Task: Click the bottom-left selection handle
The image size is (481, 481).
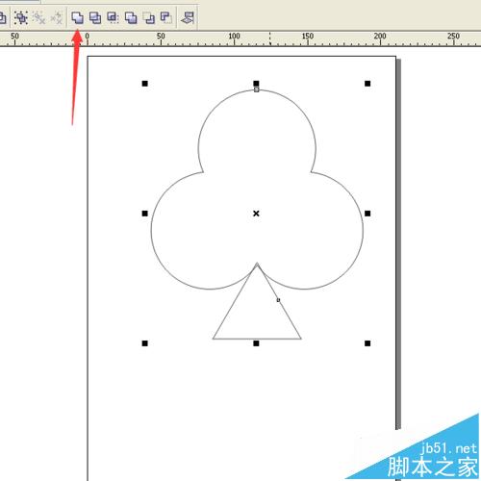Action: tap(145, 343)
